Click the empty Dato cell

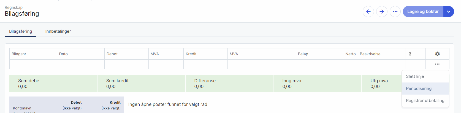[81, 64]
